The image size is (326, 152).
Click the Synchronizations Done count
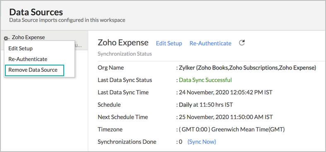click(x=180, y=142)
